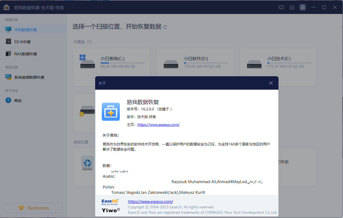343x218 pixels.
Task: Click the Polish: label in credits
Action: [109, 187]
